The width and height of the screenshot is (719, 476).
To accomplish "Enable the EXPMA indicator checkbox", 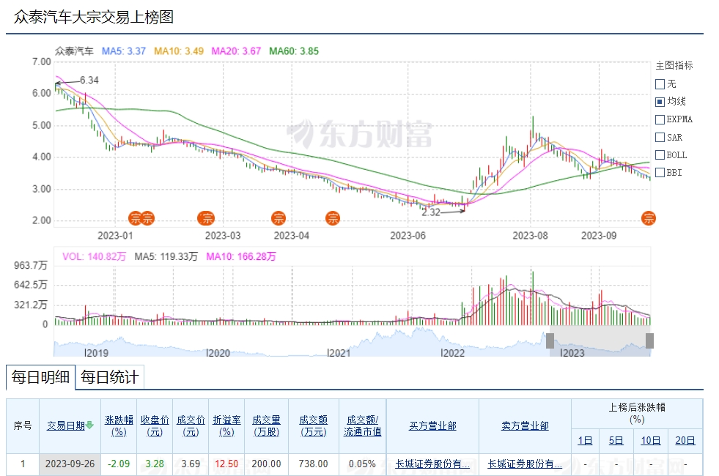I will coord(660,119).
